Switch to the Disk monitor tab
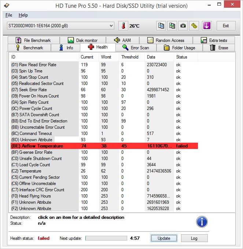This screenshot has width=243, height=249. pos(83,40)
